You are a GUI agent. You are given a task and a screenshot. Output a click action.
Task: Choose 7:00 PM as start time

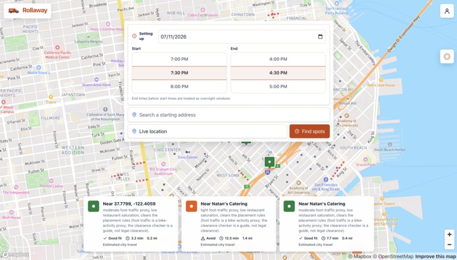point(179,59)
